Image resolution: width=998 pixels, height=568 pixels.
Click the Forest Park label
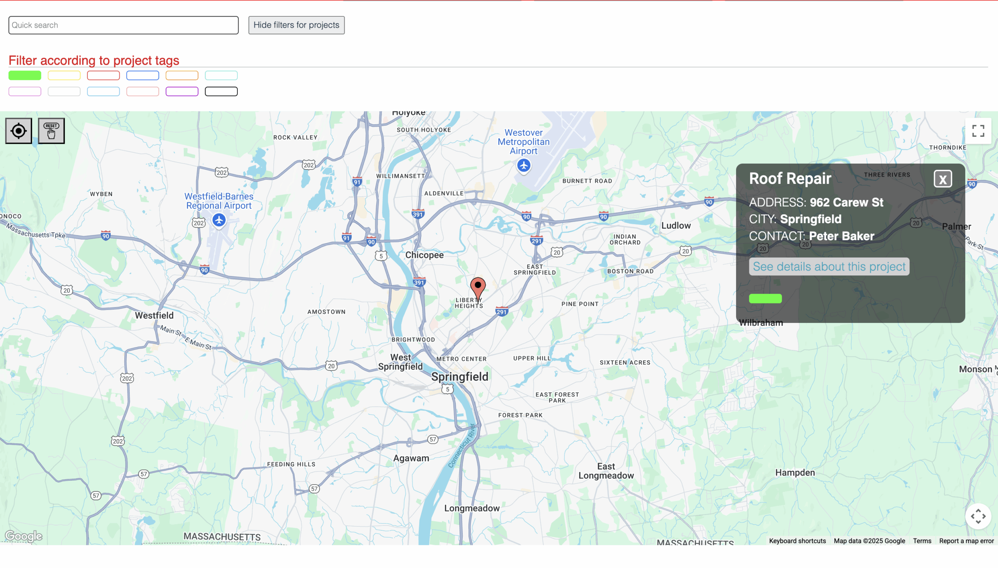pyautogui.click(x=520, y=415)
